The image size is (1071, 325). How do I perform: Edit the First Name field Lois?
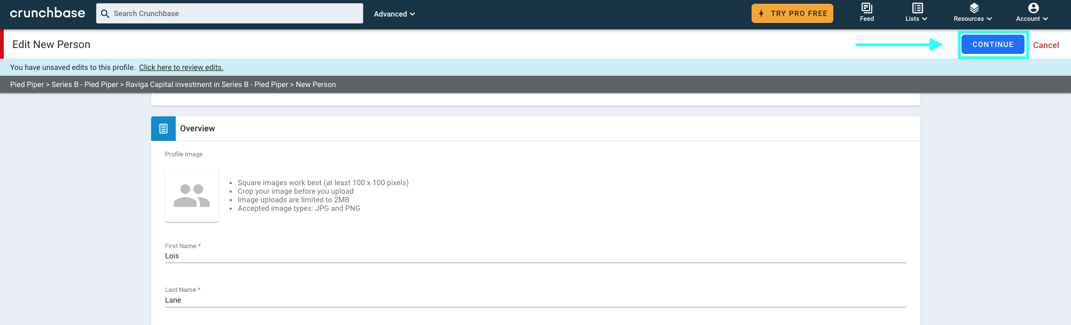[x=536, y=256]
